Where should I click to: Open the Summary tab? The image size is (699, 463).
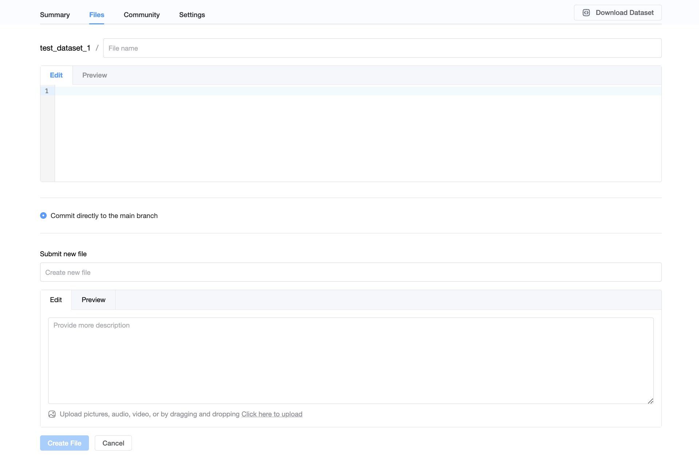55,15
